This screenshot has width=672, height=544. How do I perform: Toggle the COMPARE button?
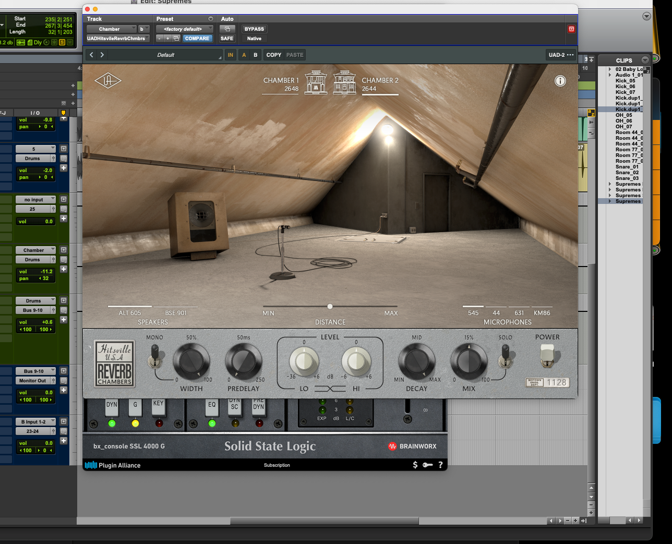tap(197, 39)
